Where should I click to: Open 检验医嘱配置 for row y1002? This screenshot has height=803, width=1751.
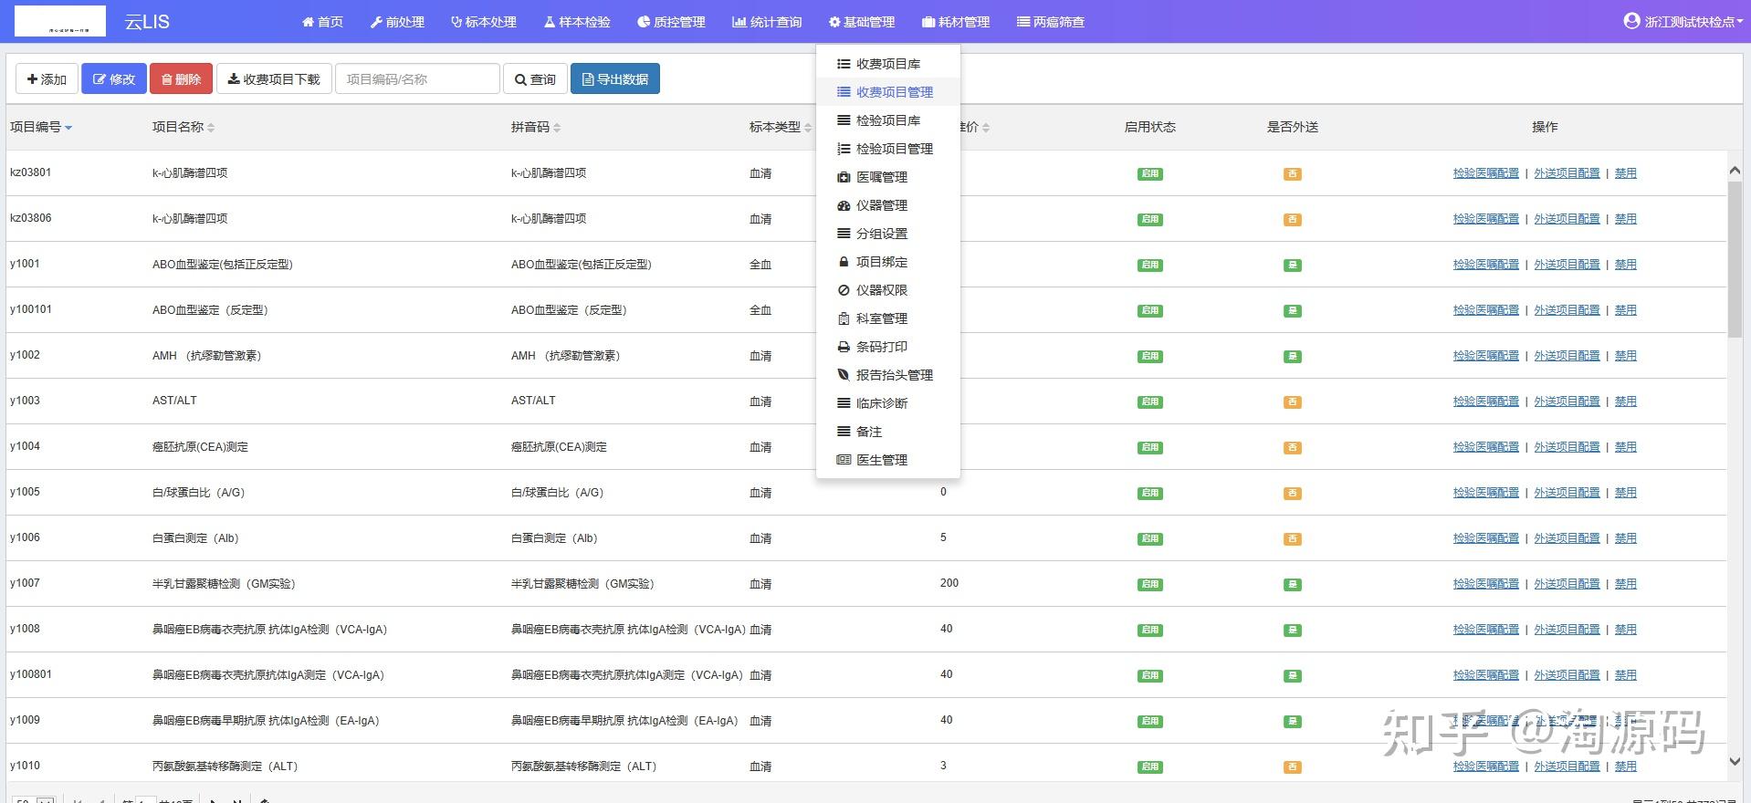point(1486,356)
